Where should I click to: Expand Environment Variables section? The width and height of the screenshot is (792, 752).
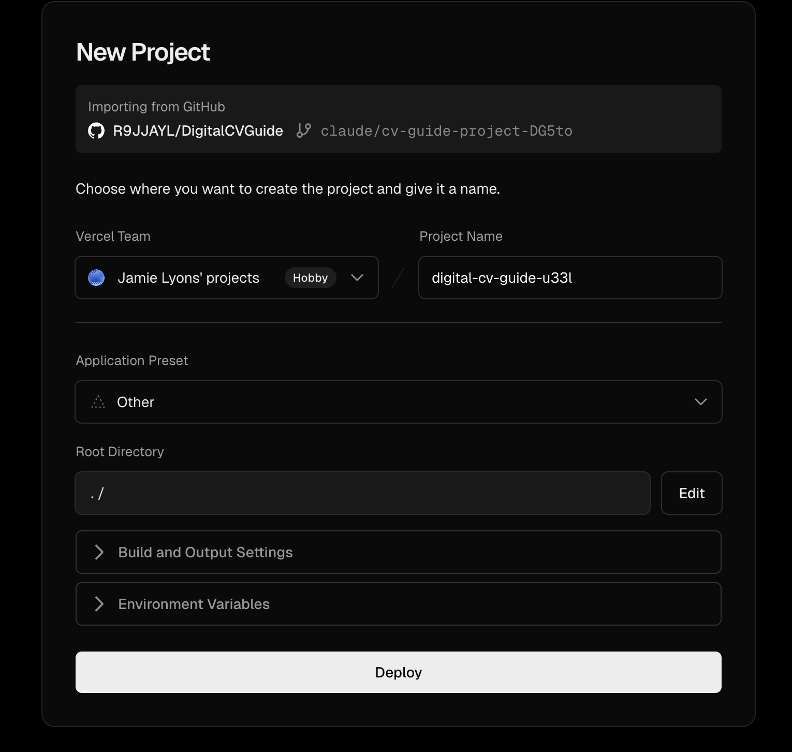pyautogui.click(x=399, y=604)
